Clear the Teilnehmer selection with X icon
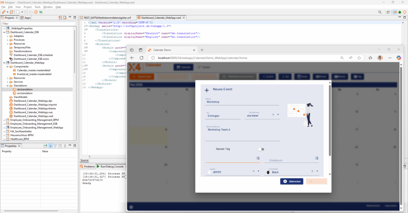Screen dimensions: 408x213 pos(273,114)
